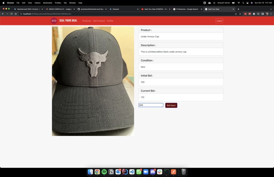This screenshot has width=274, height=177.
Task: Go back in Chrome
Action: [x=3, y=14]
